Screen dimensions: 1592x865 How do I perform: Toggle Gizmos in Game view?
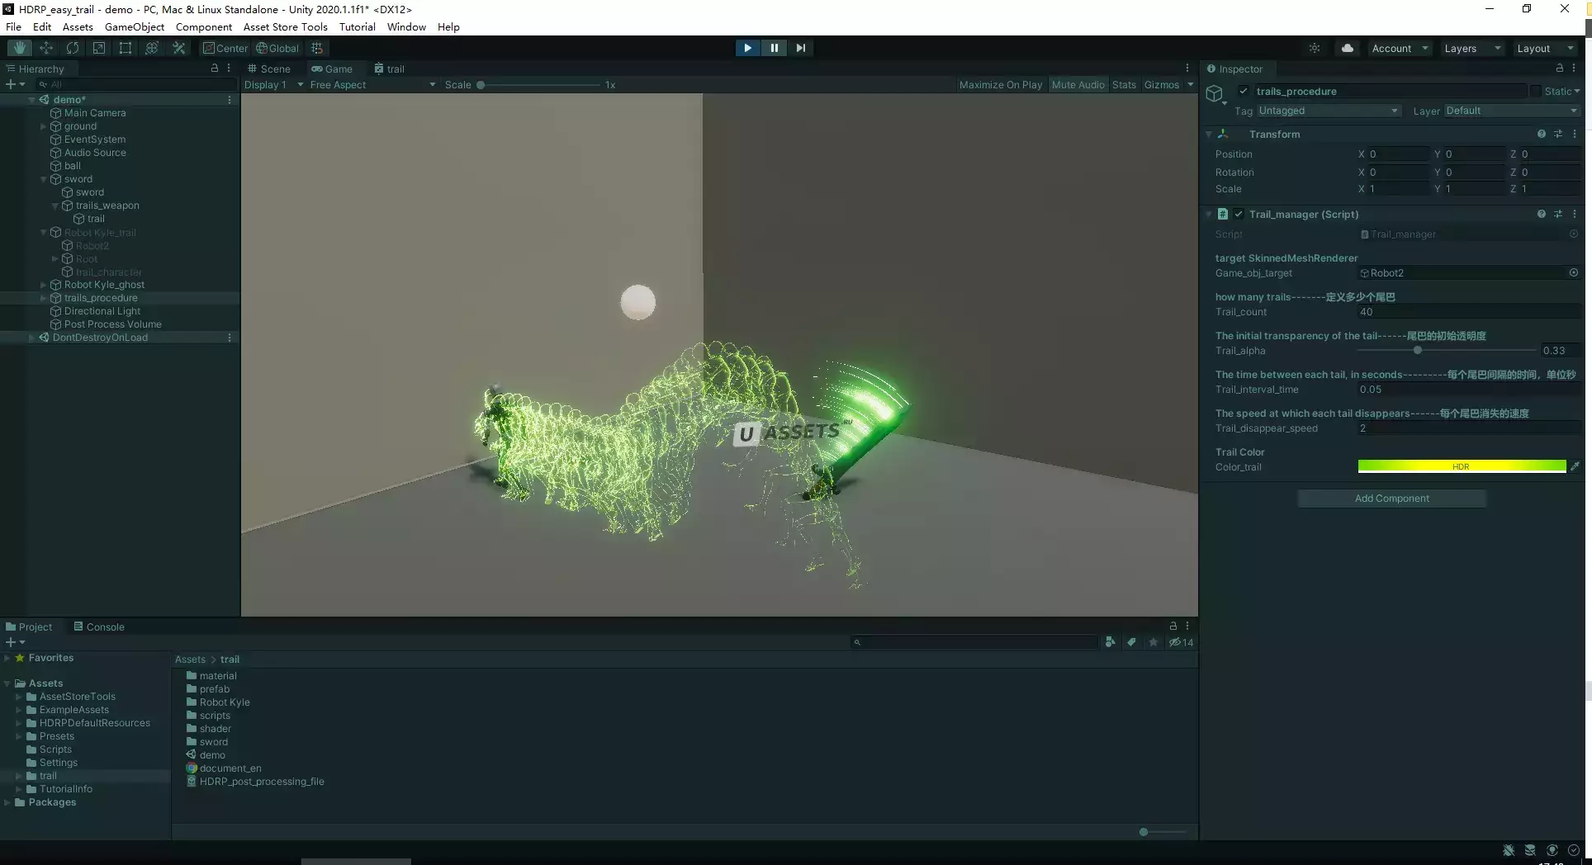click(x=1162, y=84)
